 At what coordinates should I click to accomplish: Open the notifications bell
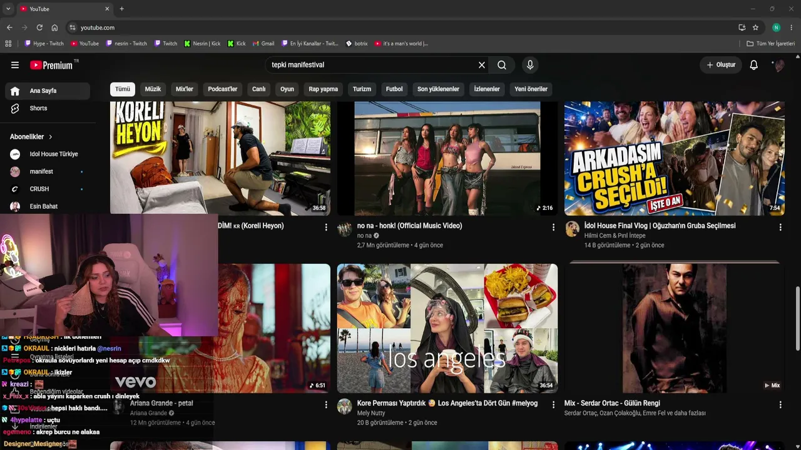(x=754, y=65)
